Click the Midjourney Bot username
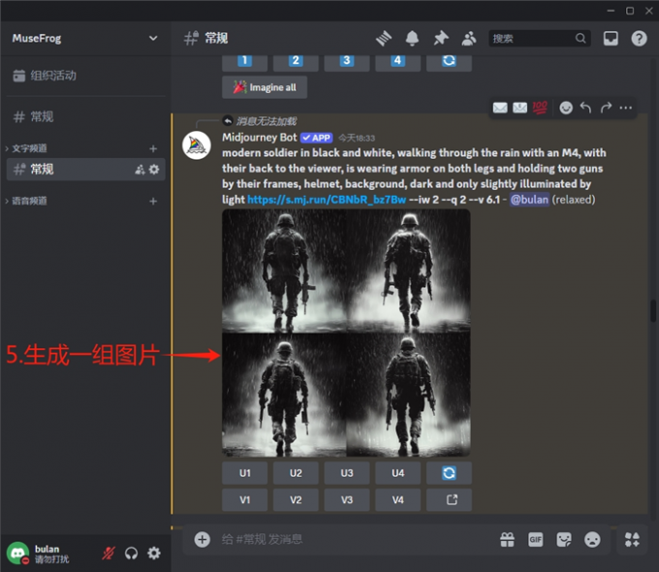 [260, 138]
